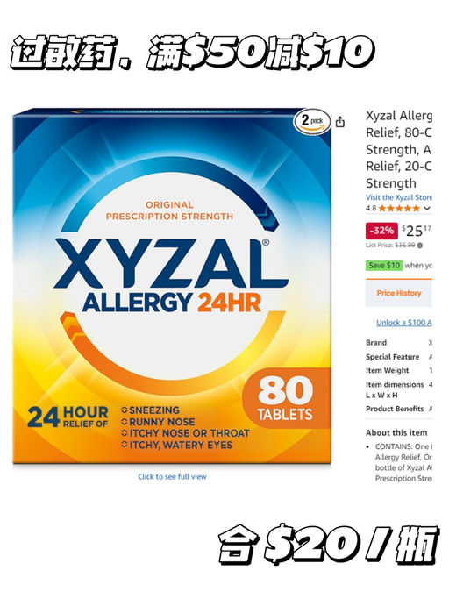449x599 pixels.
Task: Click the Xyzal Allergy product title
Action: pyautogui.click(x=398, y=149)
